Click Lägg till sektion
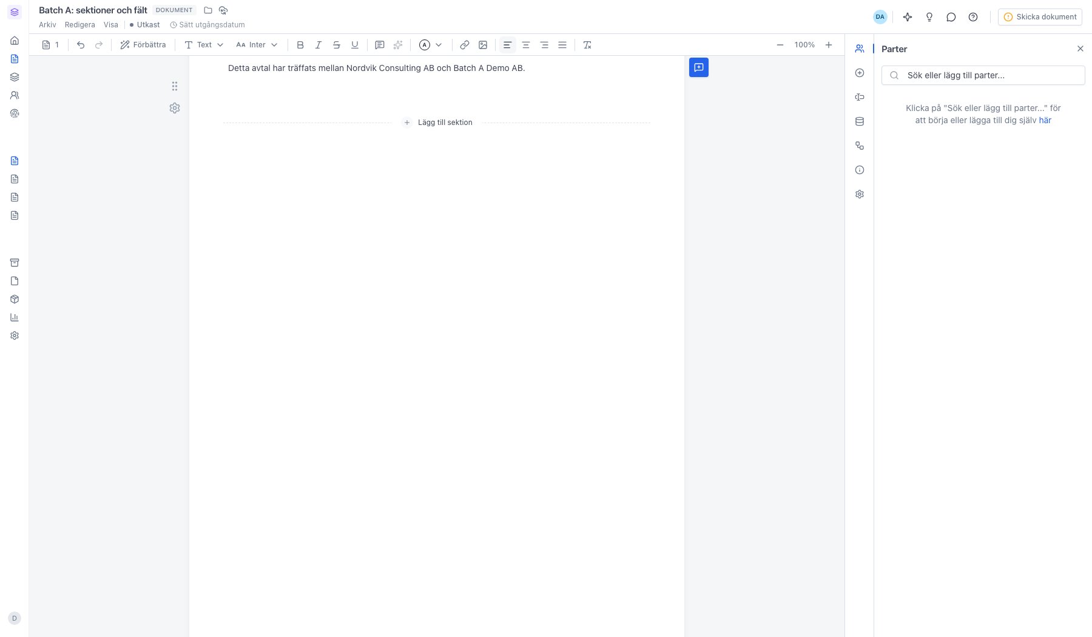 click(438, 123)
